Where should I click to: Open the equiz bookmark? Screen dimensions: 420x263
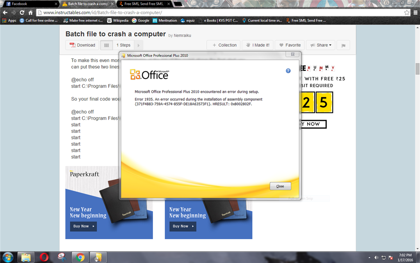coord(187,21)
